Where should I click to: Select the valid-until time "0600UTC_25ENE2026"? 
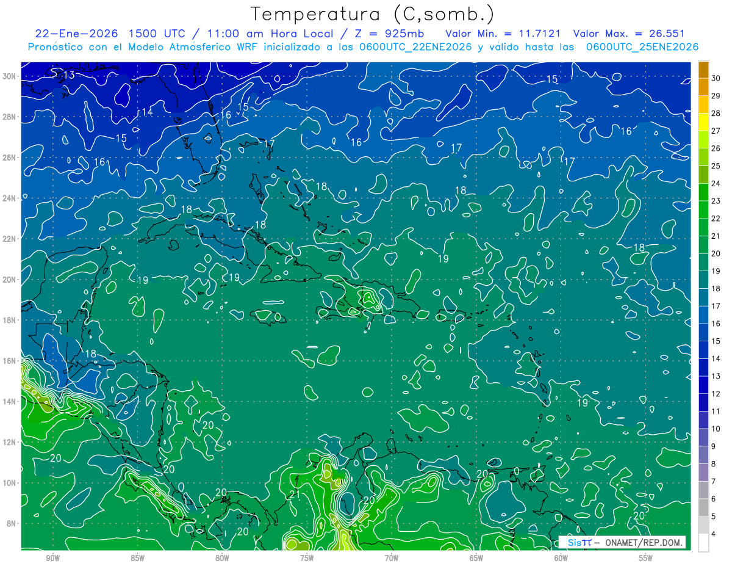point(642,47)
